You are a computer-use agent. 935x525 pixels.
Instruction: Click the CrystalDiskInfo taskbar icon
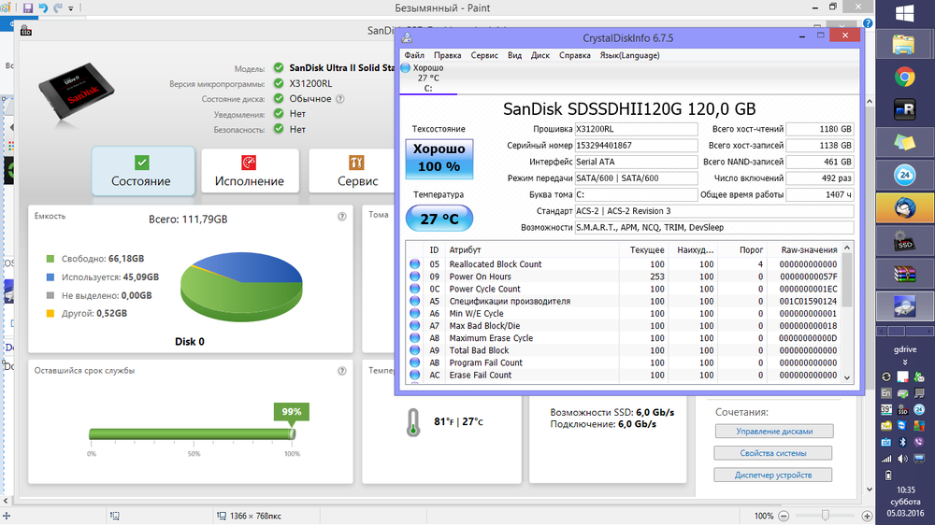point(904,306)
